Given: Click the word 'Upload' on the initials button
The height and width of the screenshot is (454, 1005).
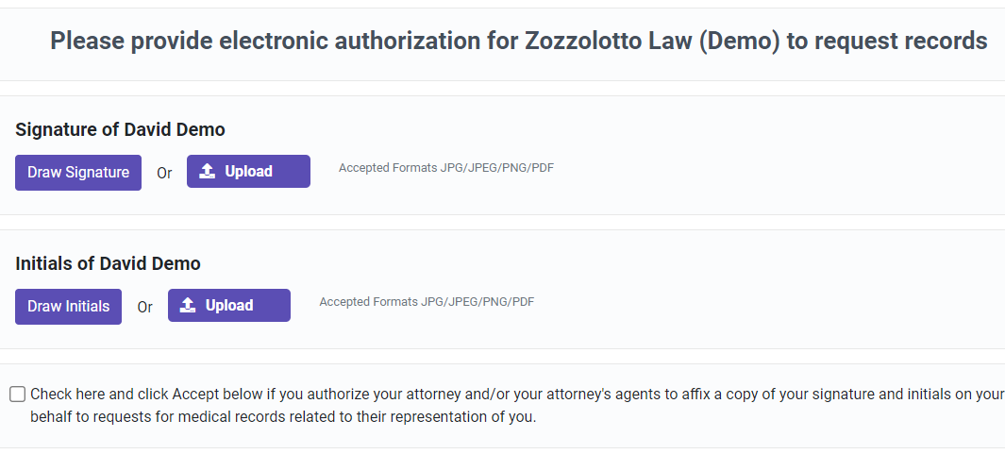Looking at the screenshot, I should tap(229, 306).
